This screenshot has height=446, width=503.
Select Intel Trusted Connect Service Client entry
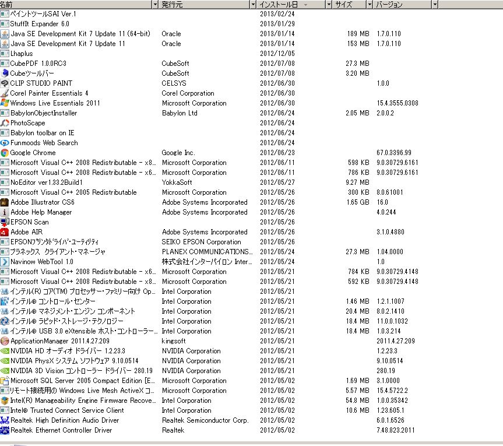coord(67,410)
